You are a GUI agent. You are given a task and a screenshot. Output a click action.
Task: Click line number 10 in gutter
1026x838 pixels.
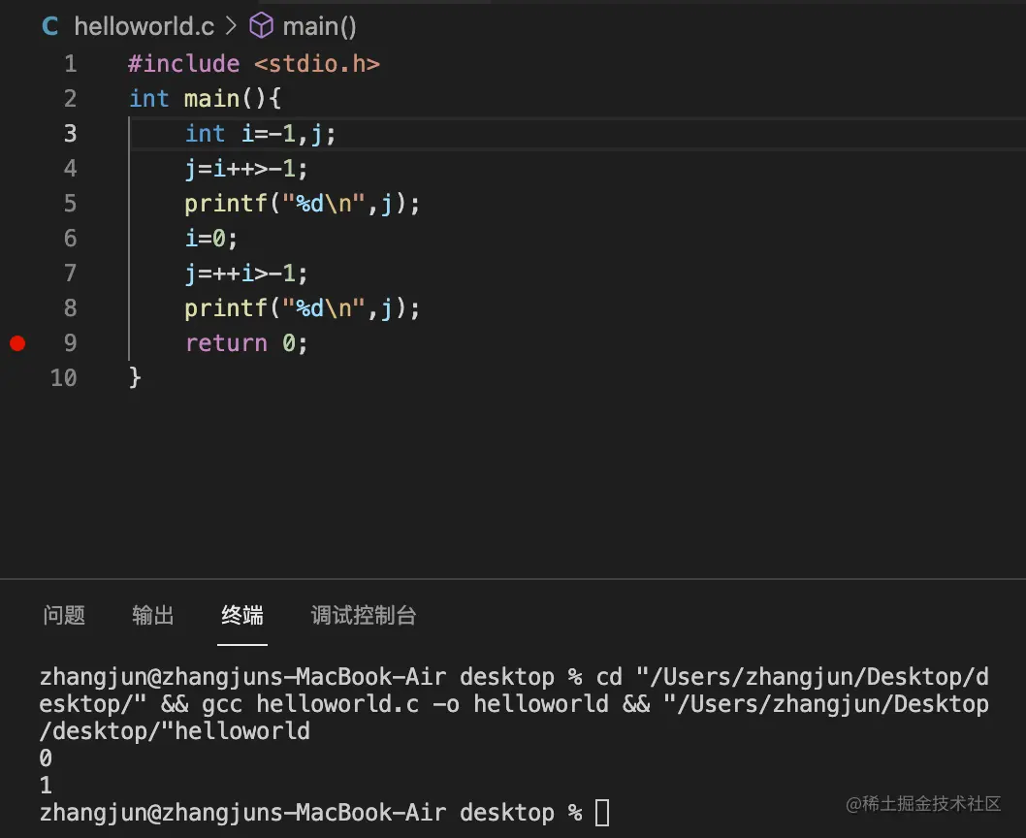point(63,377)
